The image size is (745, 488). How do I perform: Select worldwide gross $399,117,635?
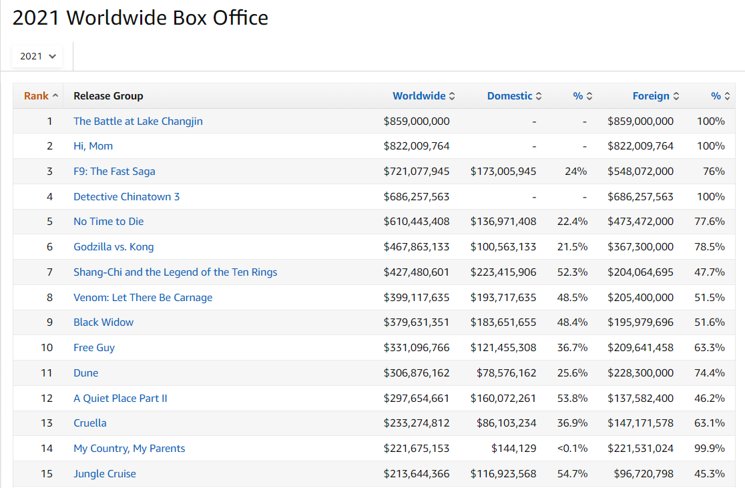pyautogui.click(x=417, y=298)
